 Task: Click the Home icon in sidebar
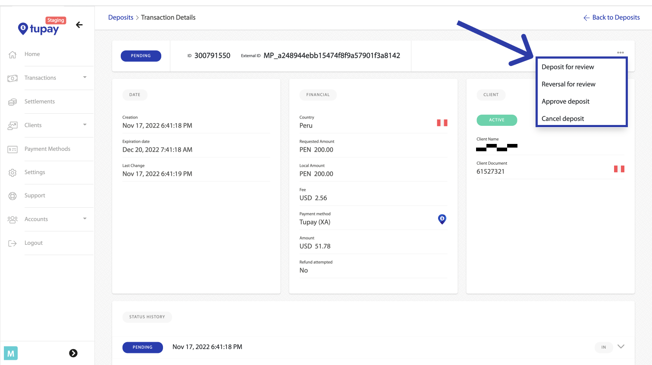[x=13, y=55]
